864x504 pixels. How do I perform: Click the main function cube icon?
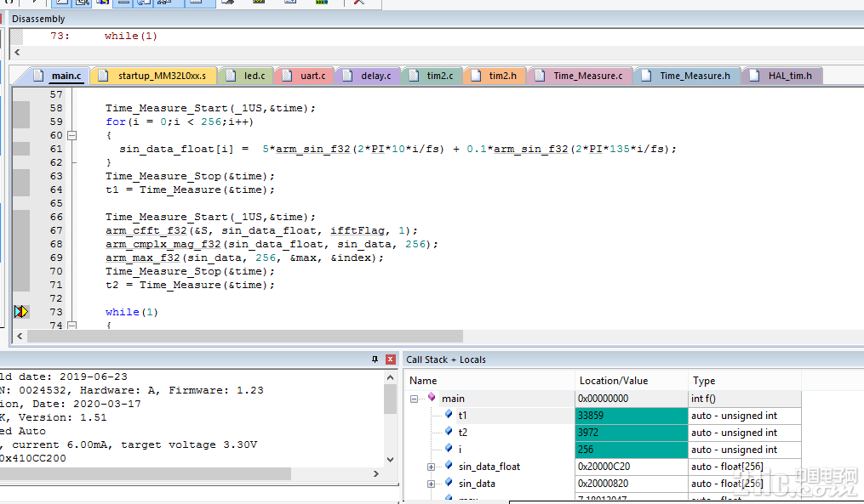[x=432, y=397]
